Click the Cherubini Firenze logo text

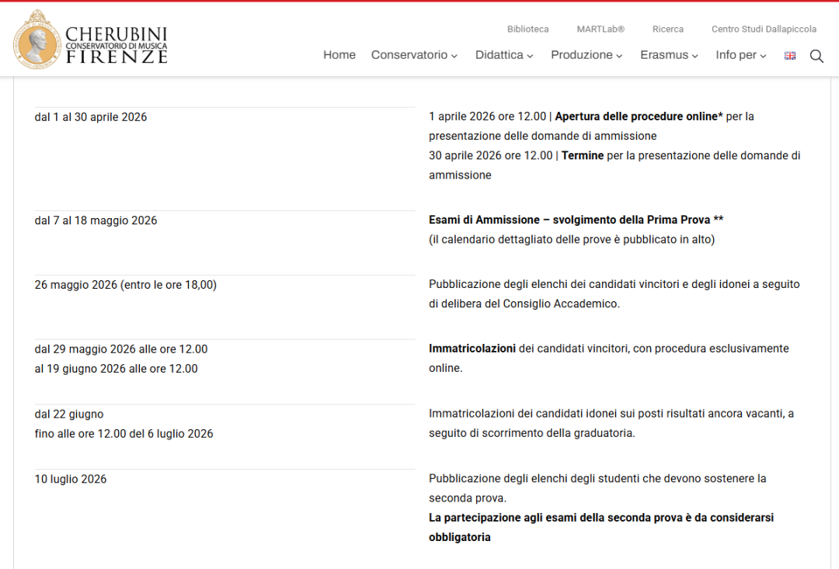pos(117,45)
